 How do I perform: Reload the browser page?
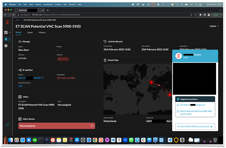13,15
